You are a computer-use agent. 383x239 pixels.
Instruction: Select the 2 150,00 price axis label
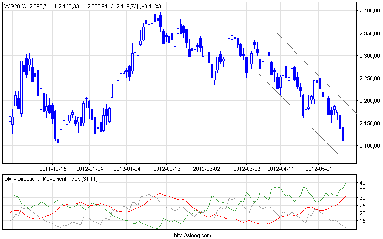click(x=370, y=123)
